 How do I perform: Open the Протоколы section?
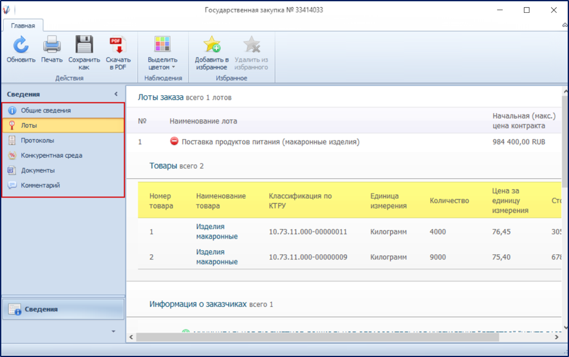tap(63, 140)
